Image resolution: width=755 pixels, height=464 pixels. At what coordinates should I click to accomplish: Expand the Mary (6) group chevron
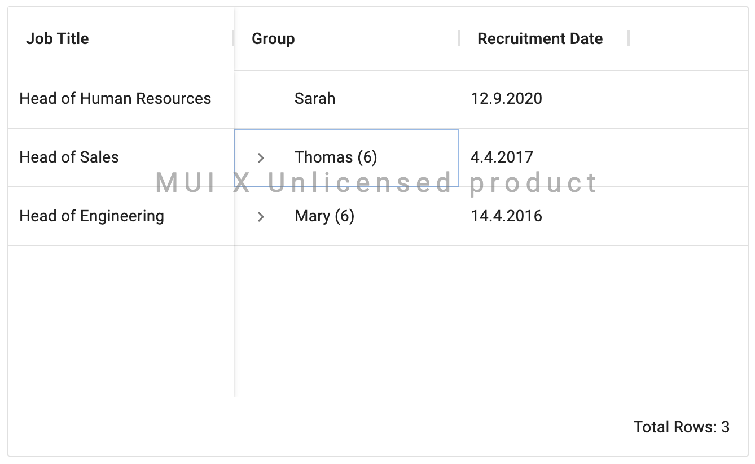coord(261,217)
